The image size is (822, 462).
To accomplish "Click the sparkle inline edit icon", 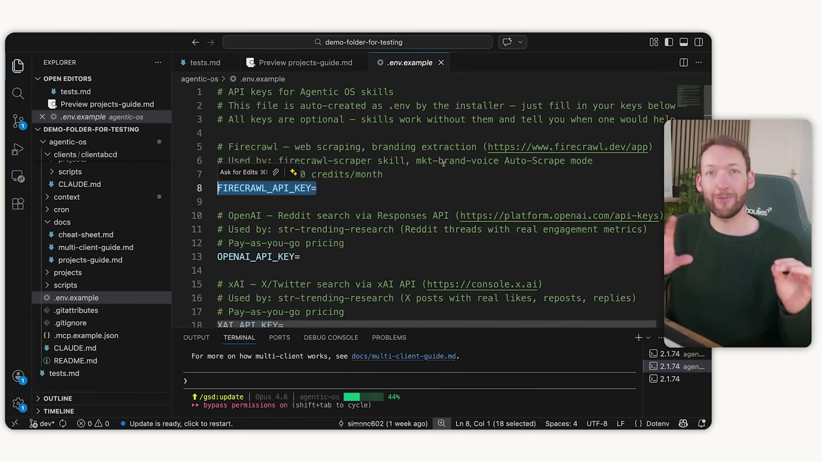I will click(293, 172).
